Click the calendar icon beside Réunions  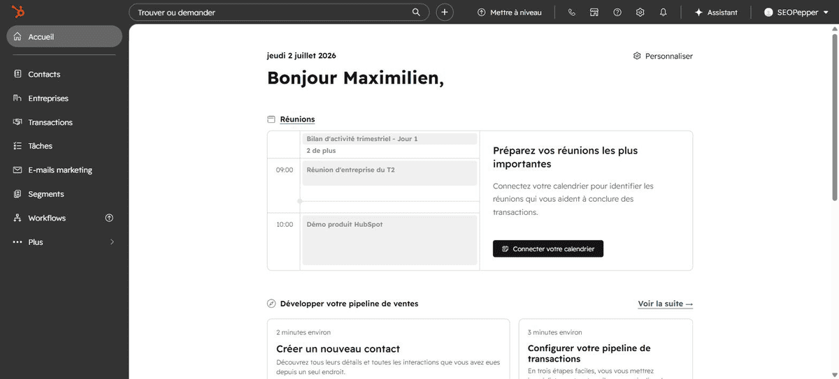271,119
